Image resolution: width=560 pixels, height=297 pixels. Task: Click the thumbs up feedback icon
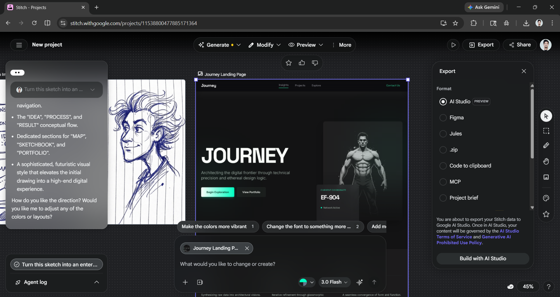[302, 63]
